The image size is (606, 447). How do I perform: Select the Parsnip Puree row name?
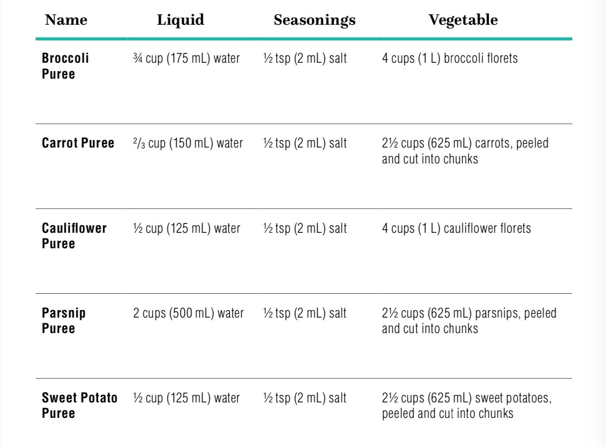[64, 321]
